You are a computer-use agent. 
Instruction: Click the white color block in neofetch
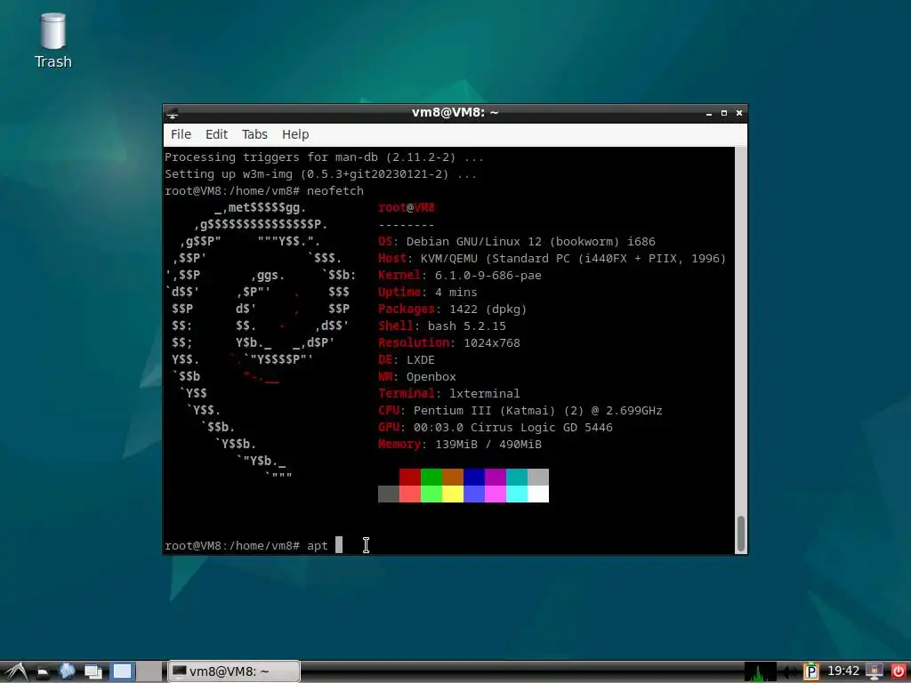click(x=538, y=494)
